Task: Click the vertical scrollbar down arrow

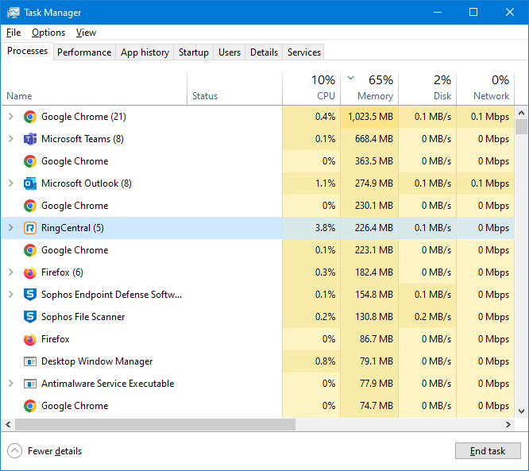Action: (522, 411)
